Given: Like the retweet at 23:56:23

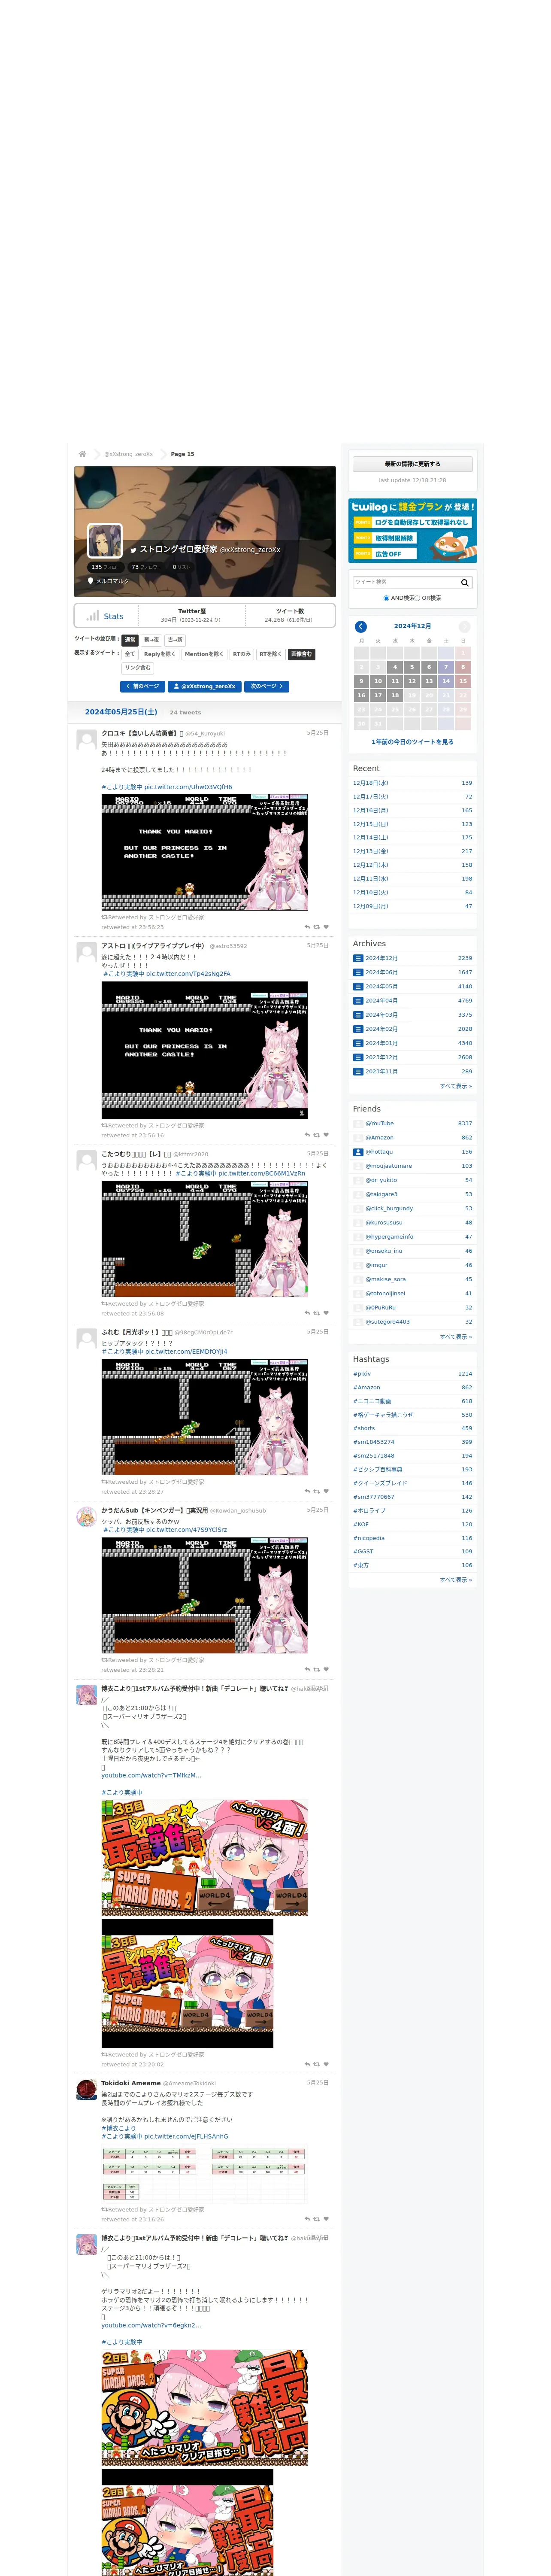Looking at the screenshot, I should (x=326, y=927).
